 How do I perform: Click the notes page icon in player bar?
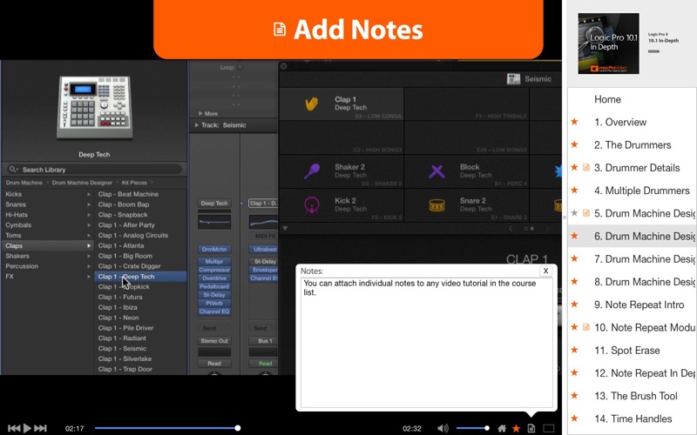pyautogui.click(x=531, y=428)
